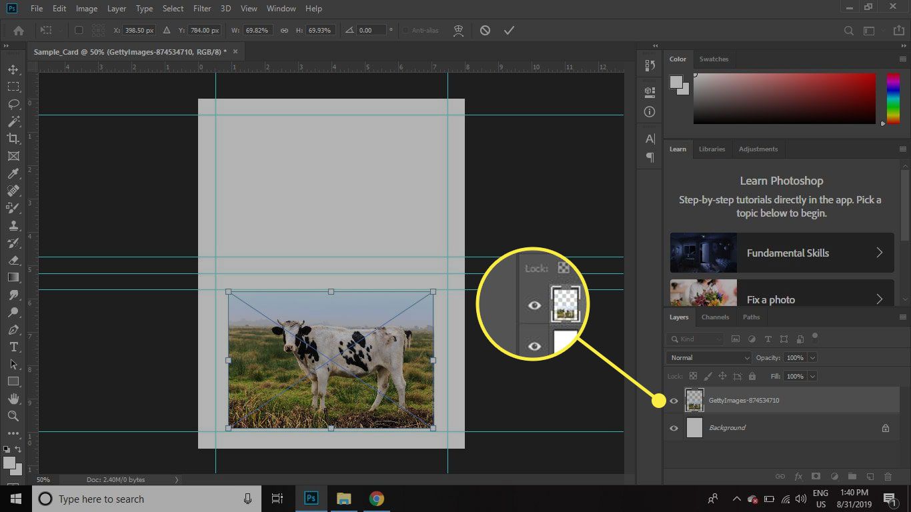This screenshot has width=911, height=512.
Task: Toggle lock position of layer
Action: coord(722,377)
